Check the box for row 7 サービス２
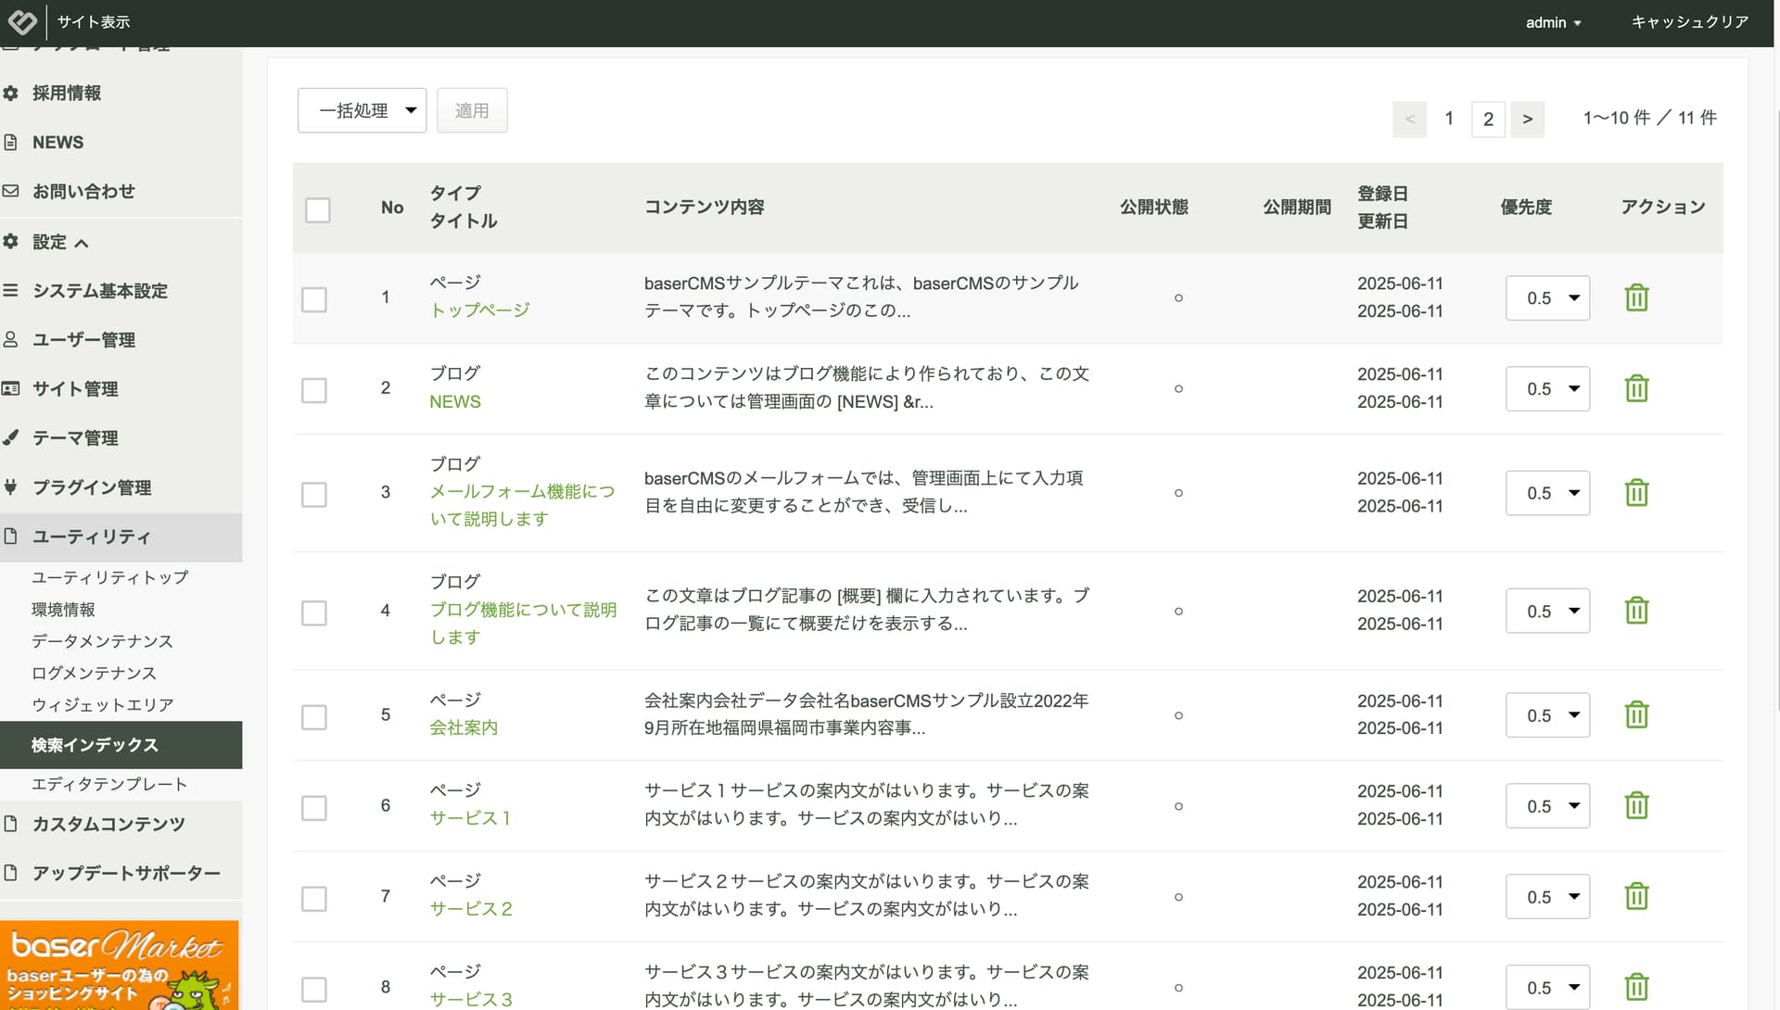Viewport: 1780px width, 1010px height. tap(314, 898)
